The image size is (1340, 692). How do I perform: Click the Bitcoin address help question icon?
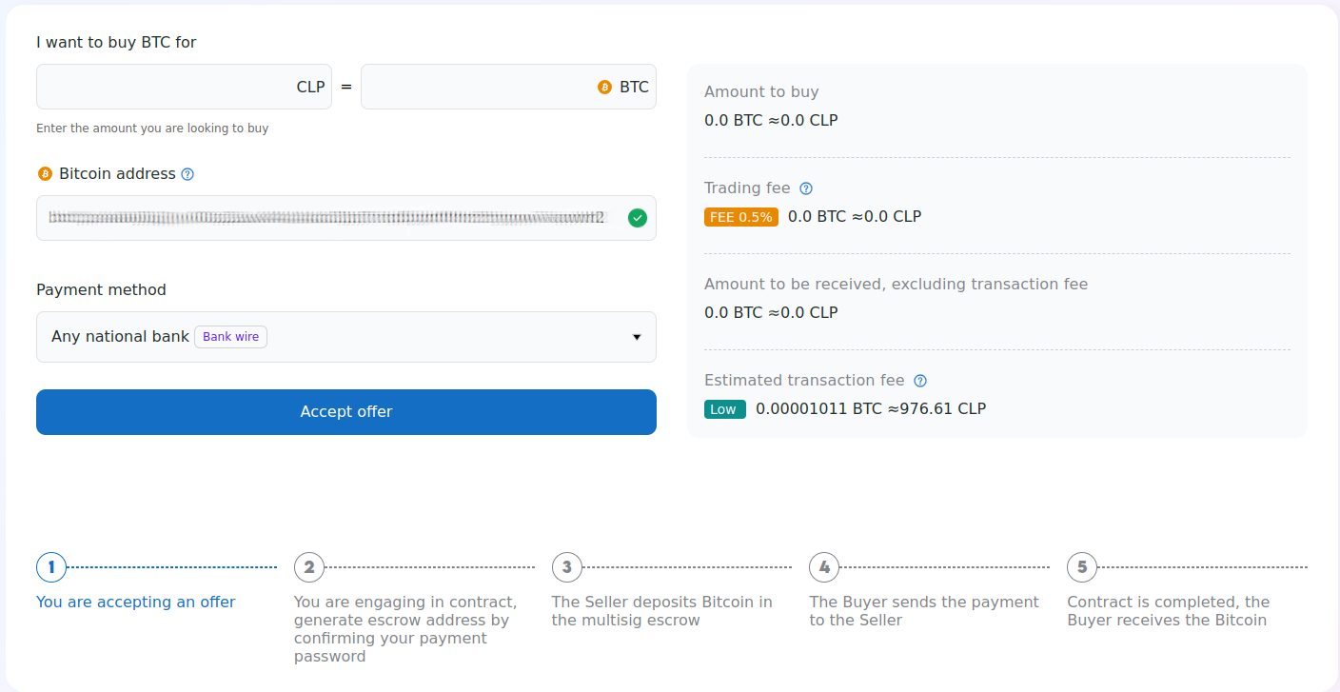187,174
